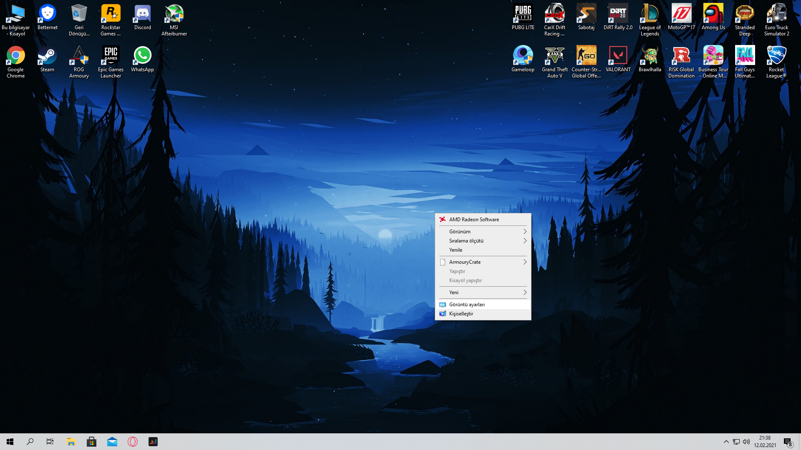This screenshot has width=801, height=450.
Task: Select the MSI Afterburner icon
Action: pos(174,20)
